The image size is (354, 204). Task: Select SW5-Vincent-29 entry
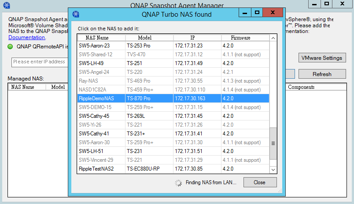[x=173, y=160]
